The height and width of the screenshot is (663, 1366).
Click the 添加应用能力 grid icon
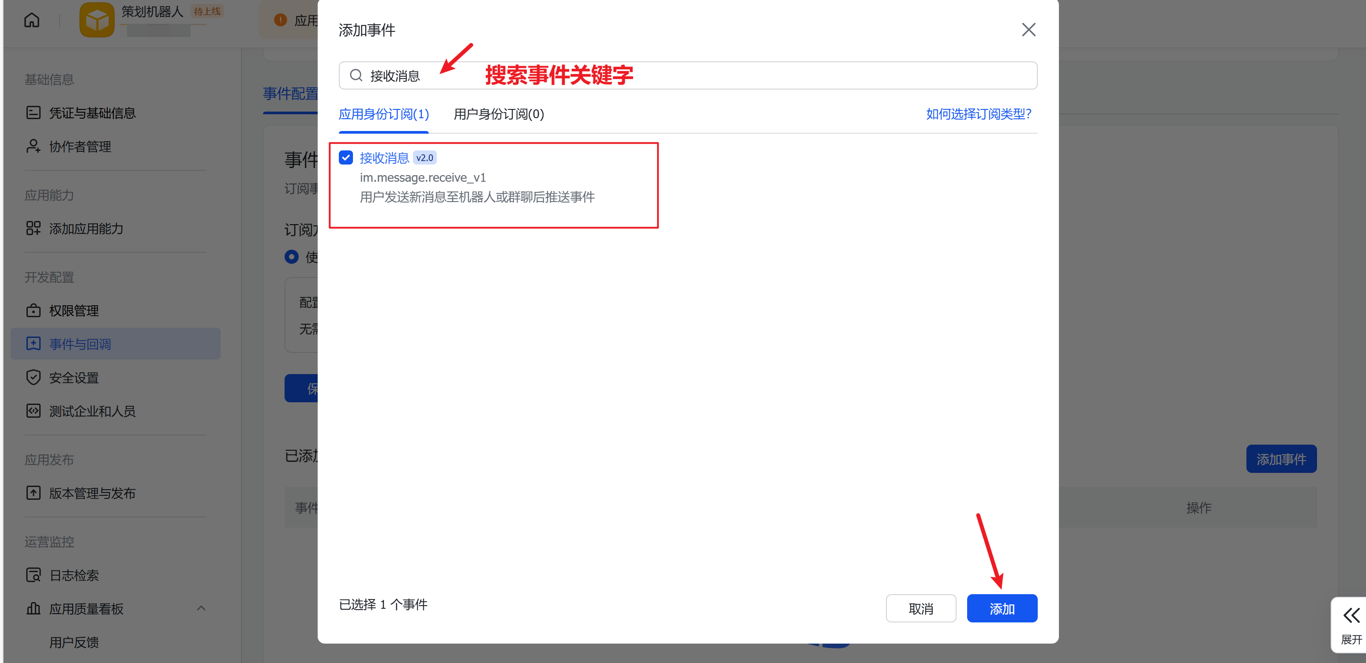click(x=34, y=228)
